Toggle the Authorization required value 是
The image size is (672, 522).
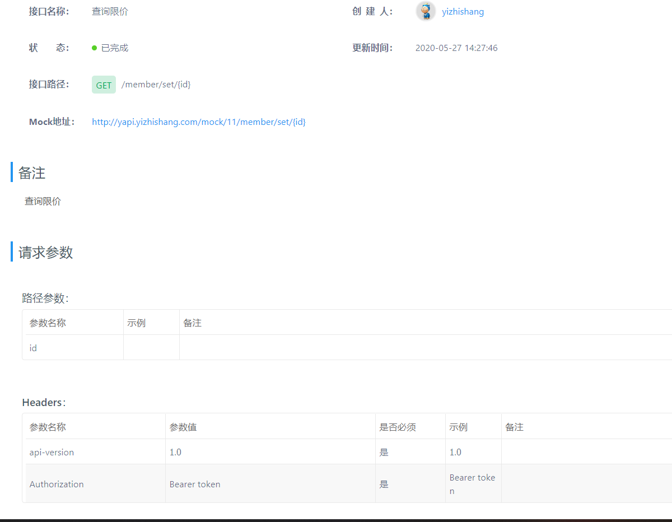(383, 483)
